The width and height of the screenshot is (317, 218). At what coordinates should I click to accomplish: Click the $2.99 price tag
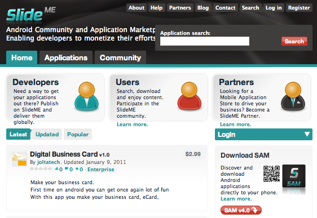click(x=193, y=154)
